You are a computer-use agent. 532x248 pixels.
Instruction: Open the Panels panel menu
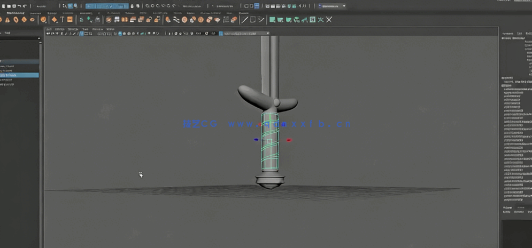coord(110,29)
